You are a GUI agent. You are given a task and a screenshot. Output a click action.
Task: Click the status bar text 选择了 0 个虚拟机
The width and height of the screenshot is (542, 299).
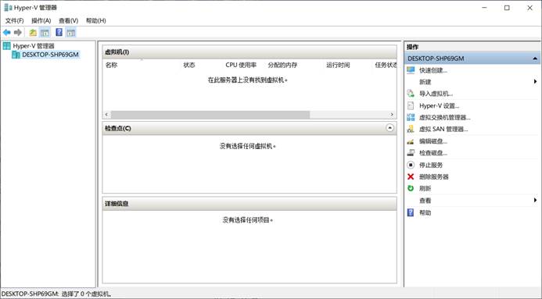click(x=86, y=294)
